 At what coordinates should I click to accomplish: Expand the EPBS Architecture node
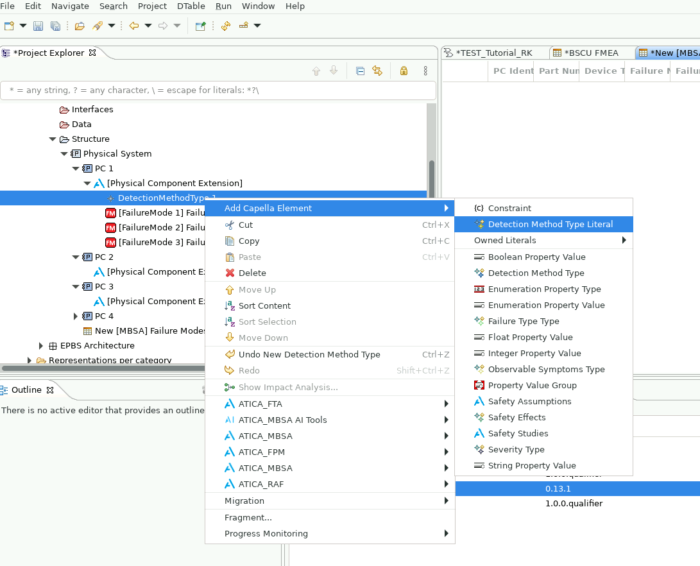(x=41, y=345)
